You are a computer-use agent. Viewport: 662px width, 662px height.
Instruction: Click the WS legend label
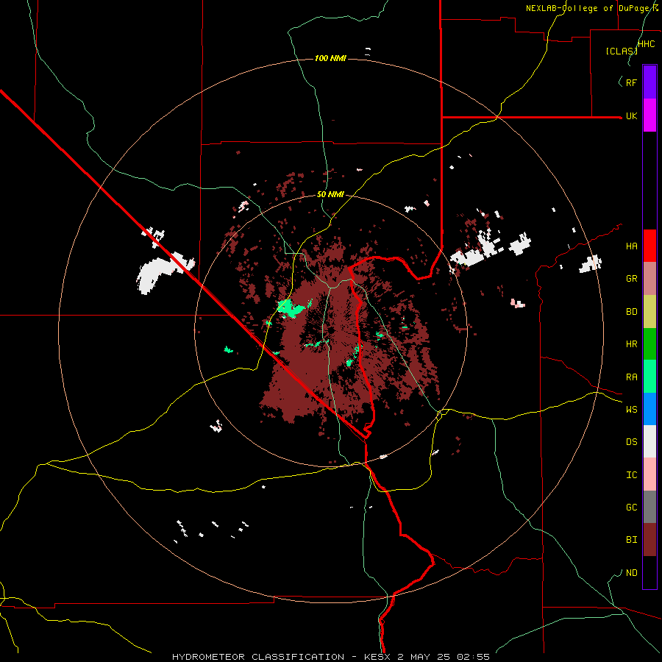[x=631, y=410]
